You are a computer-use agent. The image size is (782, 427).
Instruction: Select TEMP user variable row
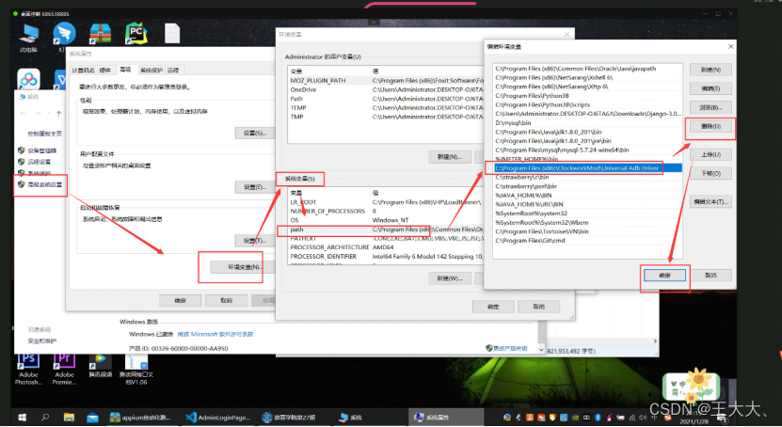point(386,107)
